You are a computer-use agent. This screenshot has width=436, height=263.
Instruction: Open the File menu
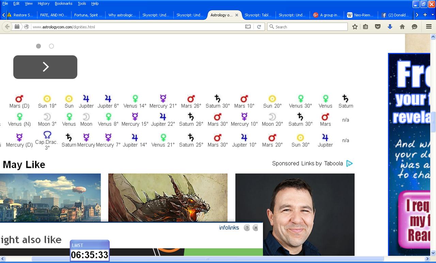5,3
